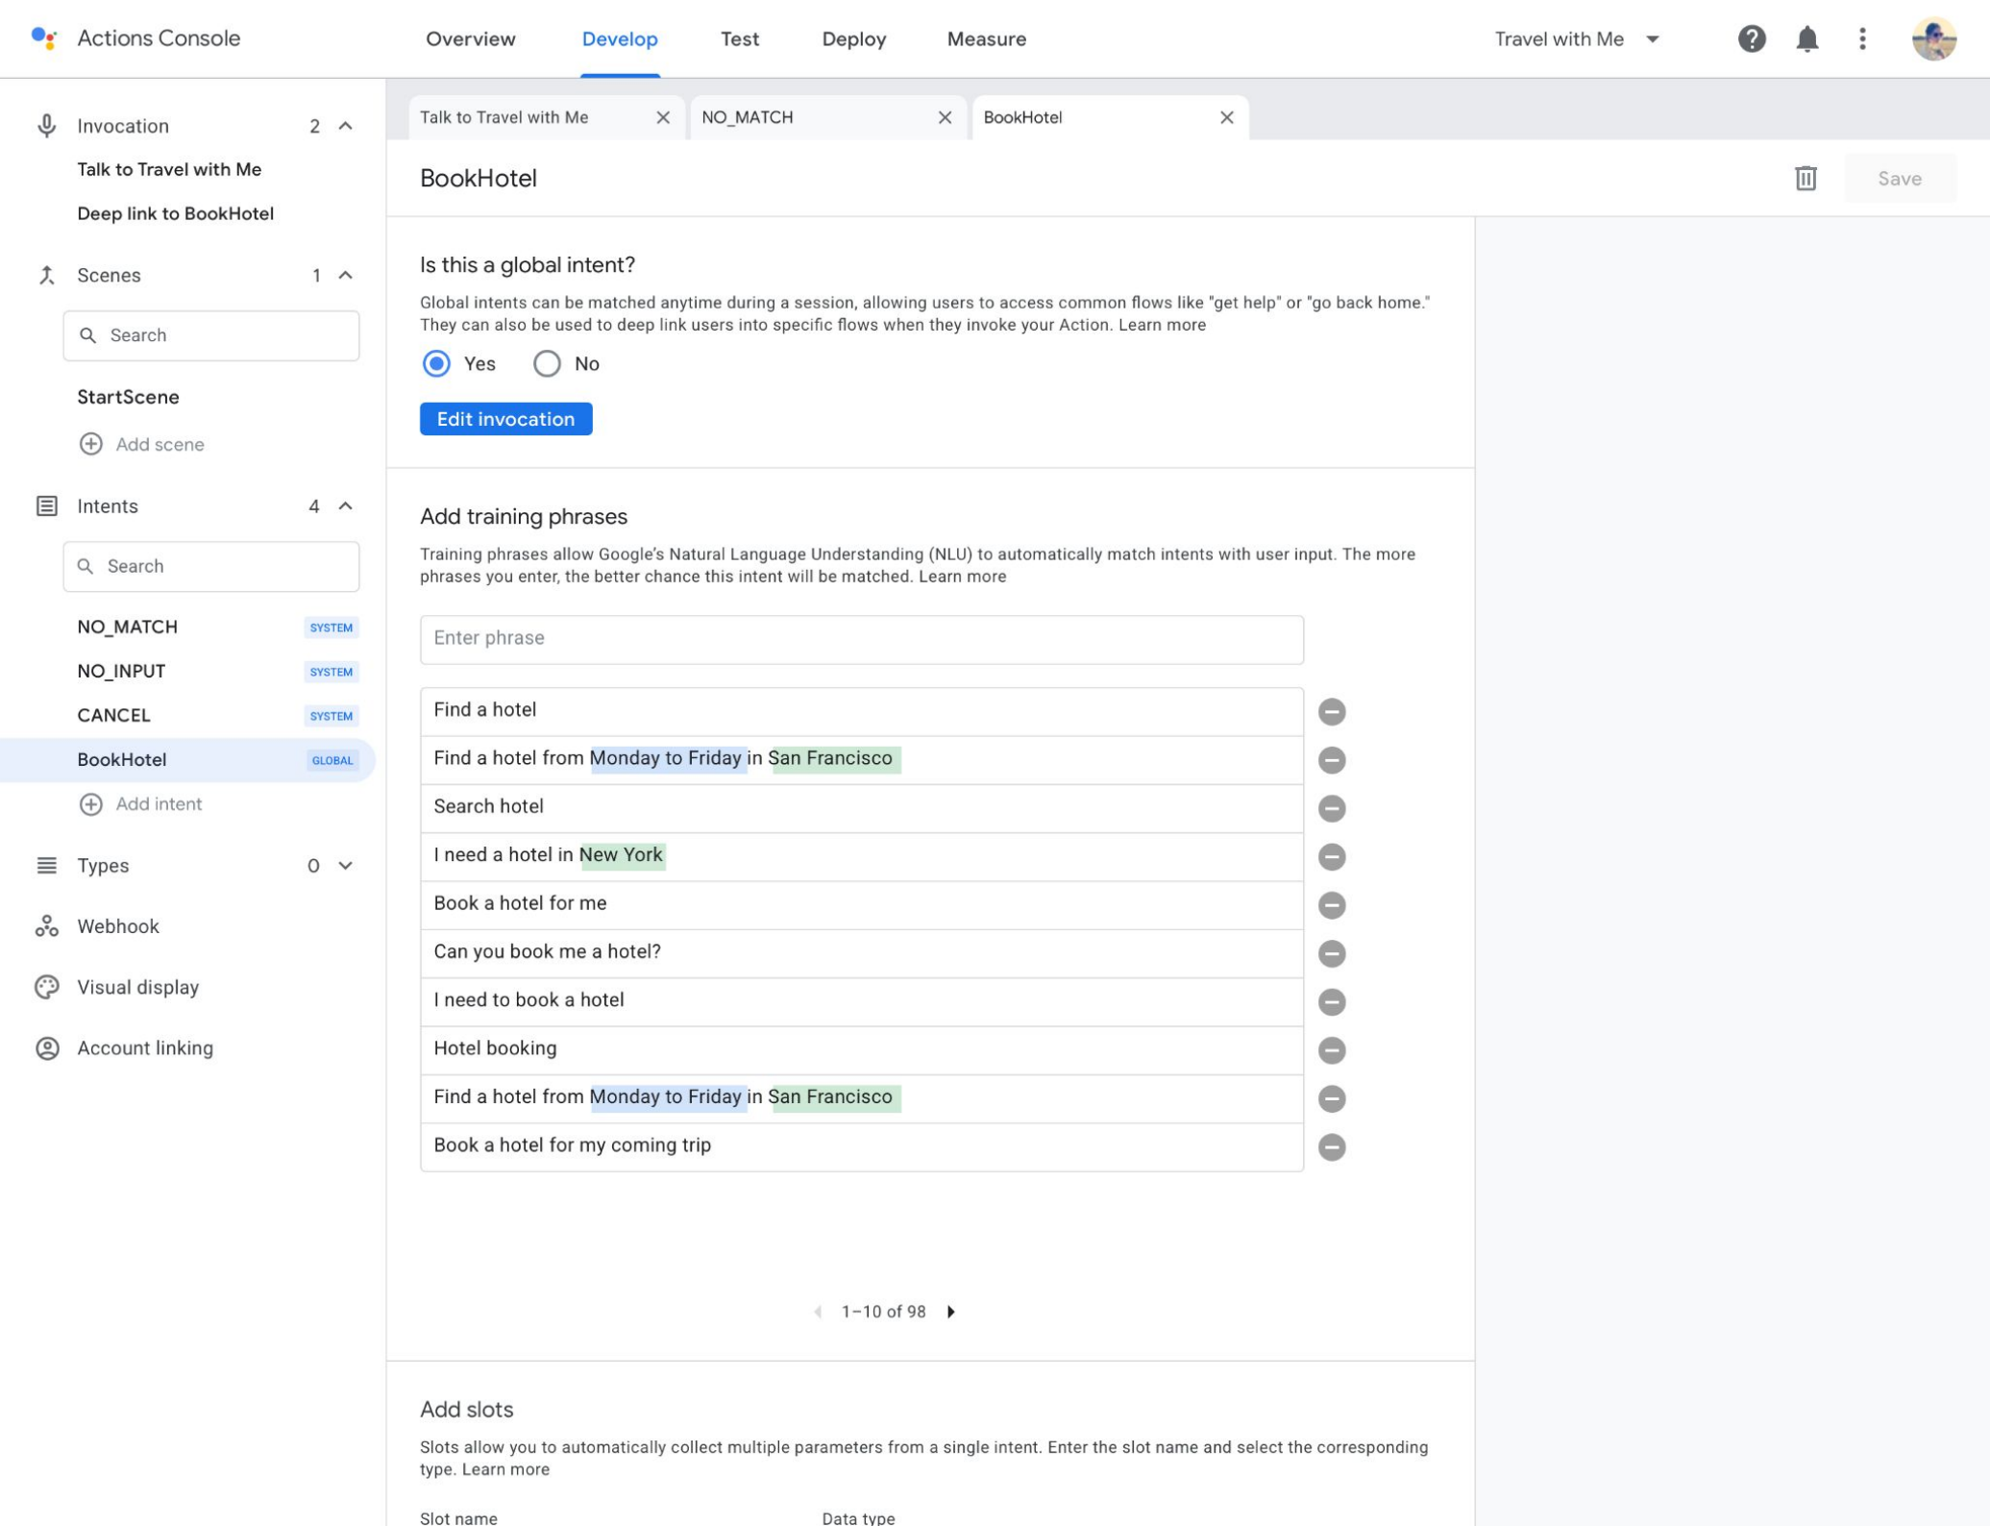Remove the 'Hotel booking' phrase
Image resolution: width=1990 pixels, height=1526 pixels.
click(x=1331, y=1050)
